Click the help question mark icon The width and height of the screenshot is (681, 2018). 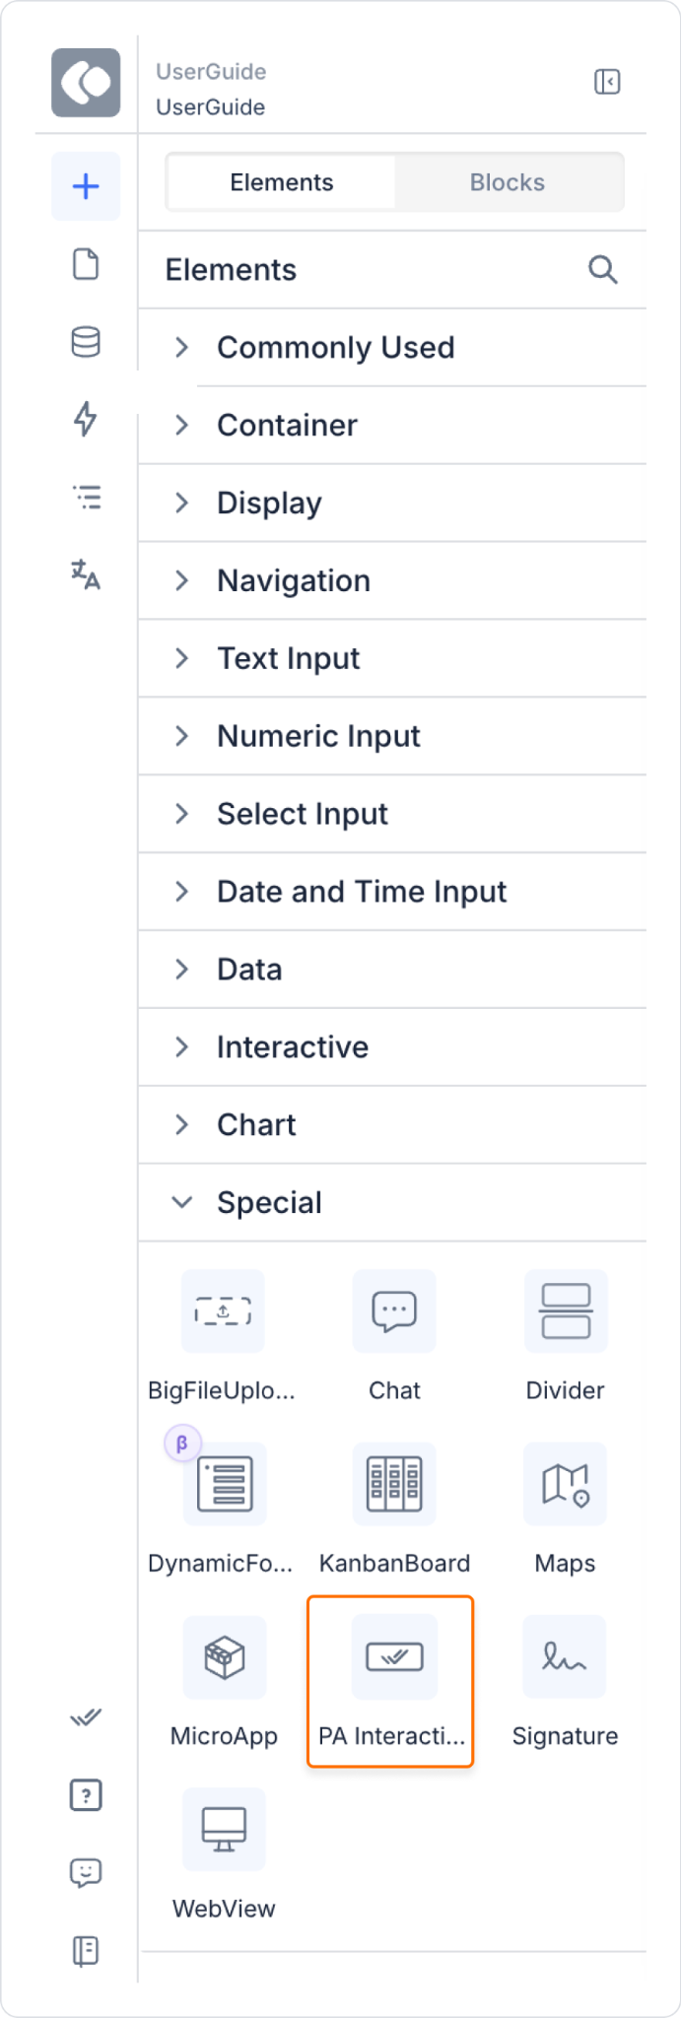point(86,1795)
